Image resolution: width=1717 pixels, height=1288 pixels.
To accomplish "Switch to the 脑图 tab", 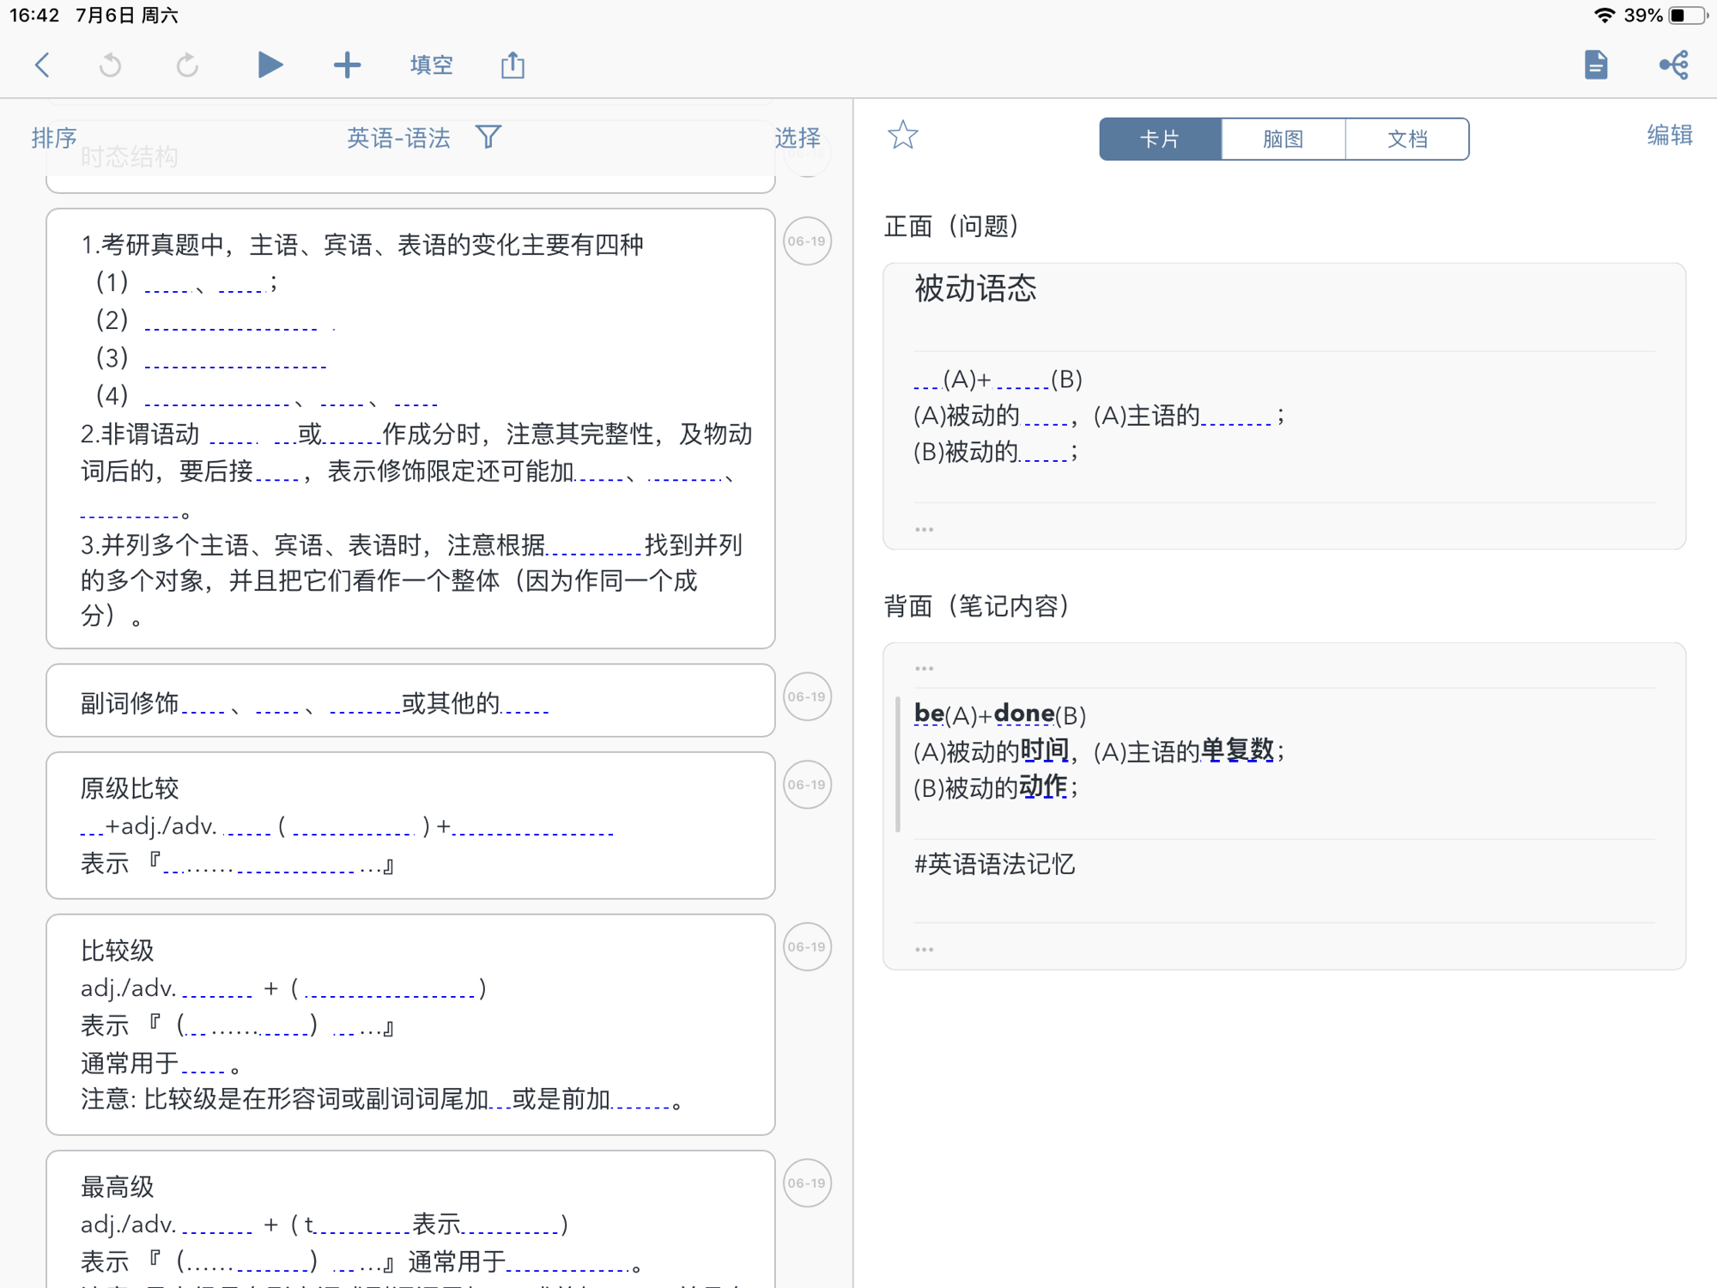I will point(1283,139).
